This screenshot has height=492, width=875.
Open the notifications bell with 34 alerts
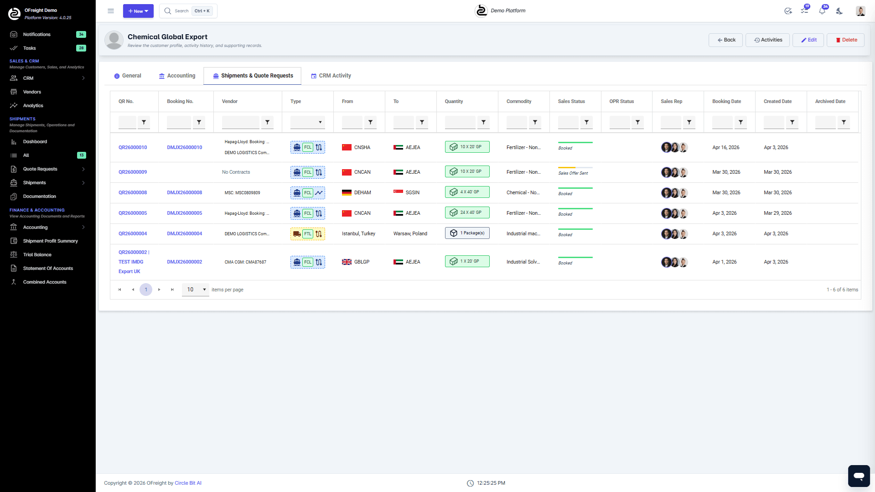[822, 11]
